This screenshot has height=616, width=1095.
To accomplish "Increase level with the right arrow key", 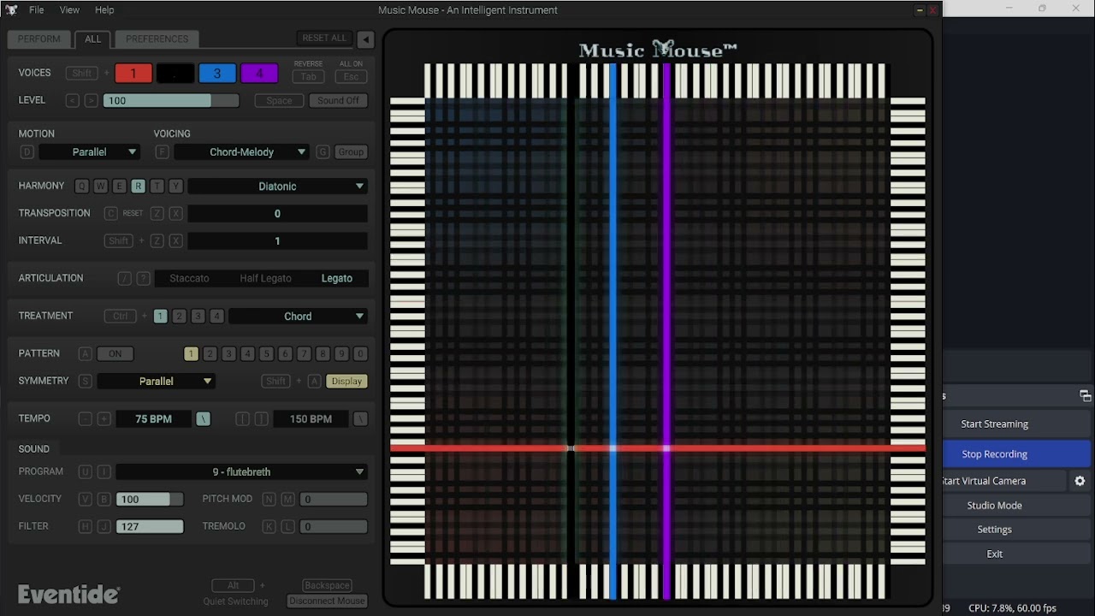I will 91,101.
